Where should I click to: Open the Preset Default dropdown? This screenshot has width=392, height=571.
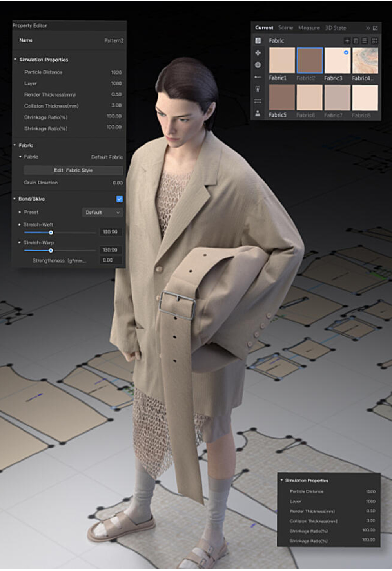[102, 212]
